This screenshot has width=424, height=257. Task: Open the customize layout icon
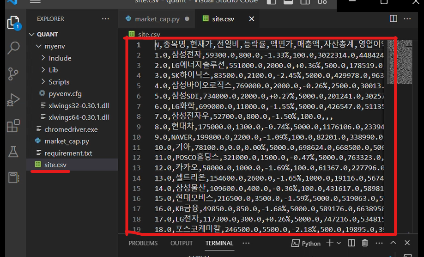[x=322, y=2]
